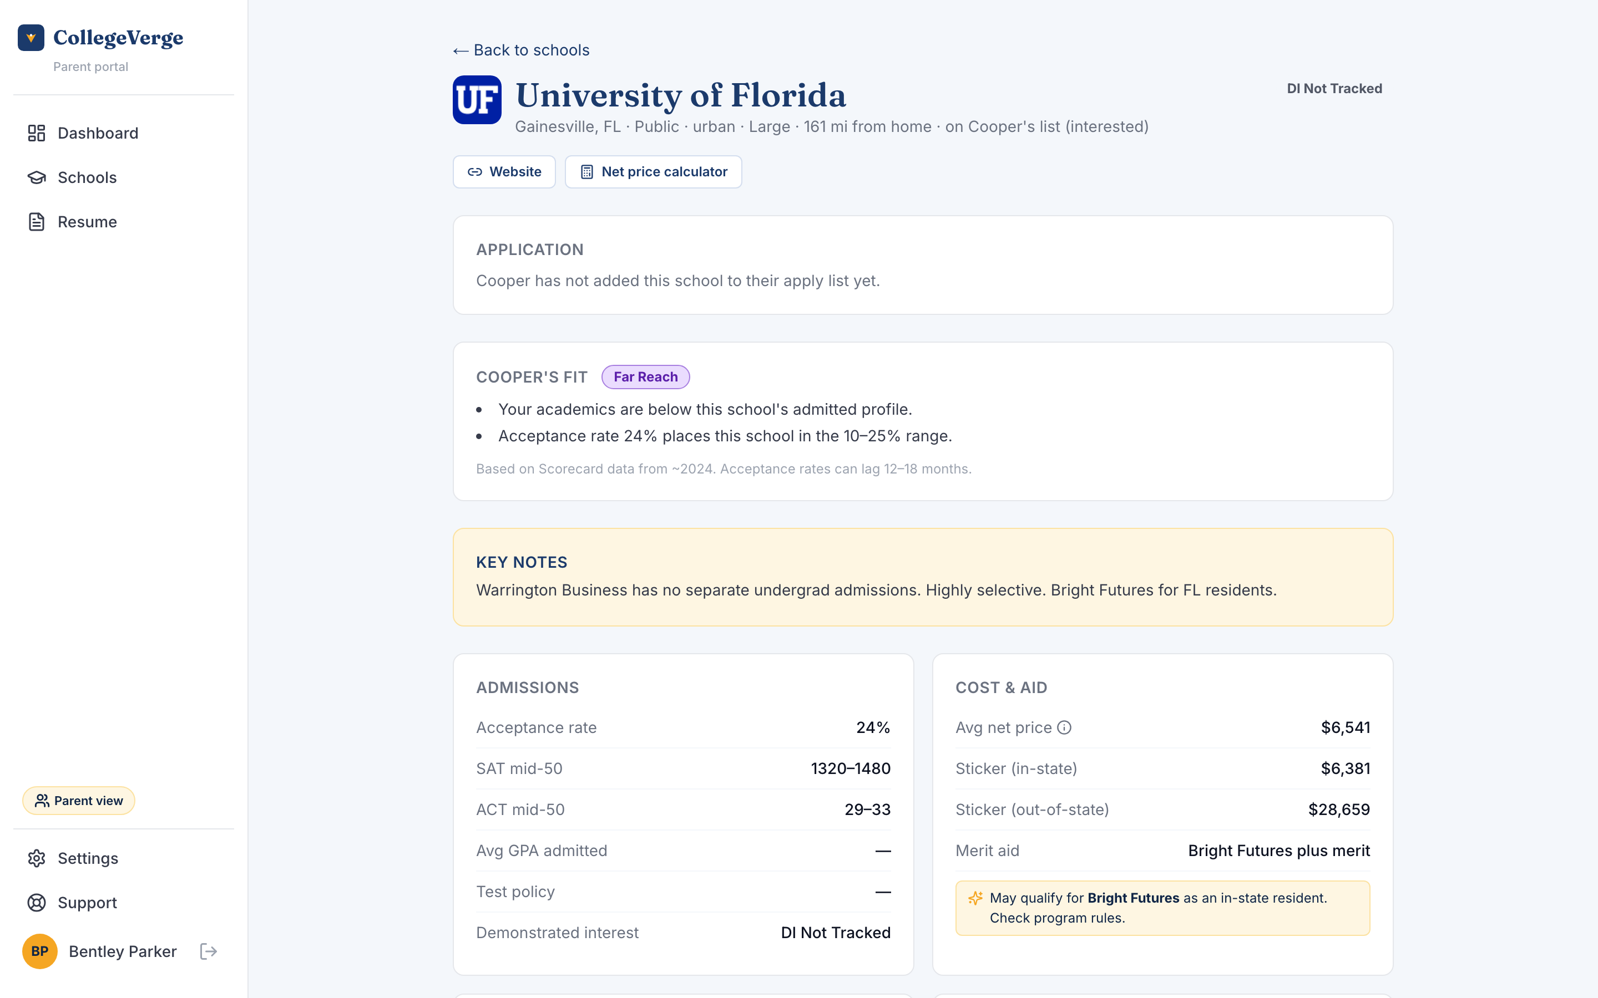
Task: Open the Resume menu item
Action: (x=124, y=222)
